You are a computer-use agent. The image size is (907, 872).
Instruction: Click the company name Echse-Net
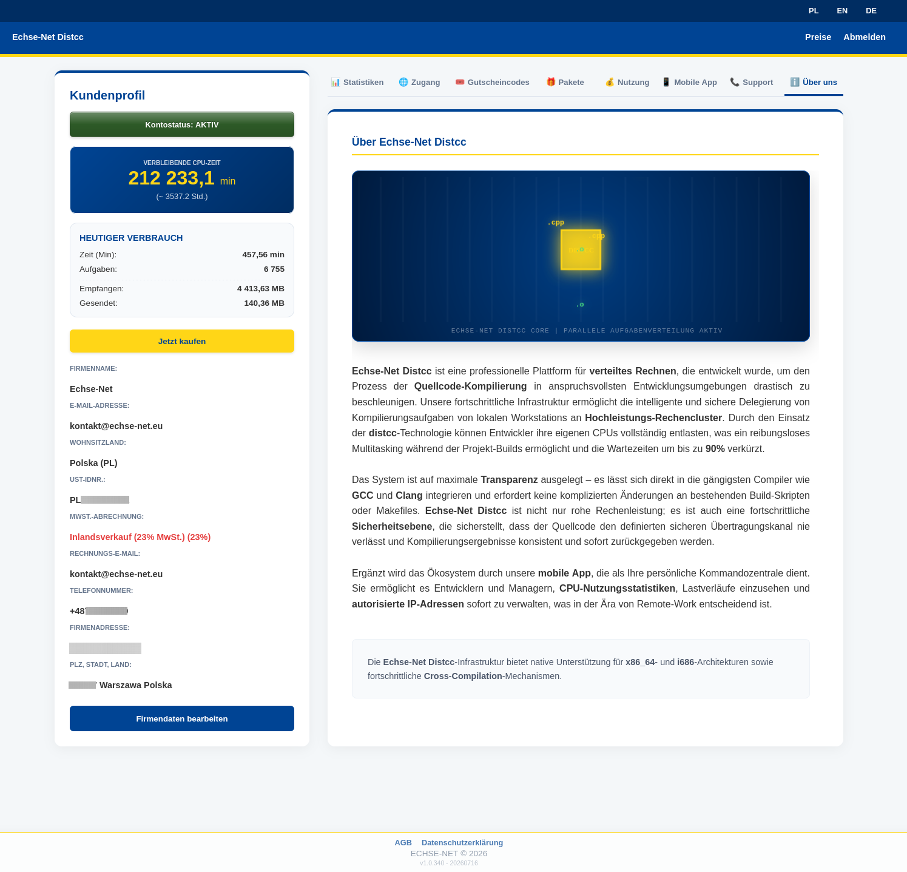coord(91,389)
